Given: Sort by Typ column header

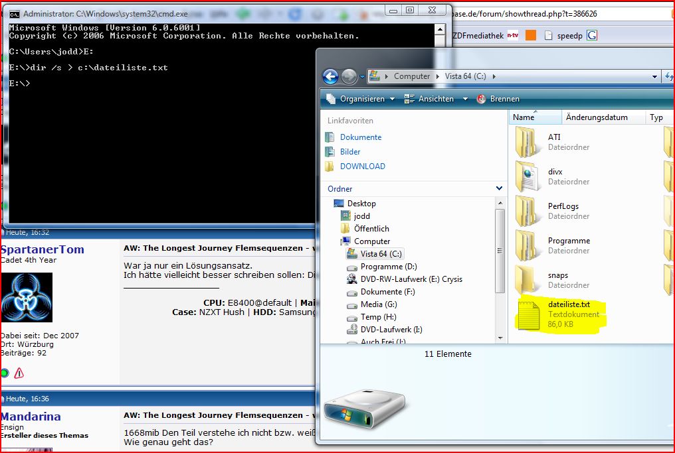Looking at the screenshot, I should click(659, 117).
